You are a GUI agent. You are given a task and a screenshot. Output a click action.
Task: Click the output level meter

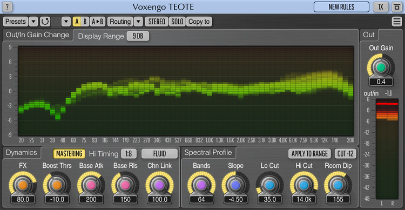coord(387,149)
